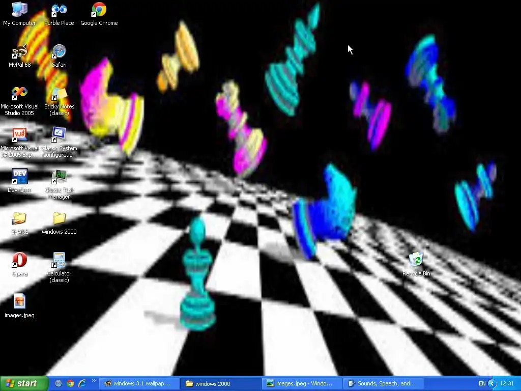Switch to windows 2000 folder taskbar button
521x391 pixels.
coord(221,384)
